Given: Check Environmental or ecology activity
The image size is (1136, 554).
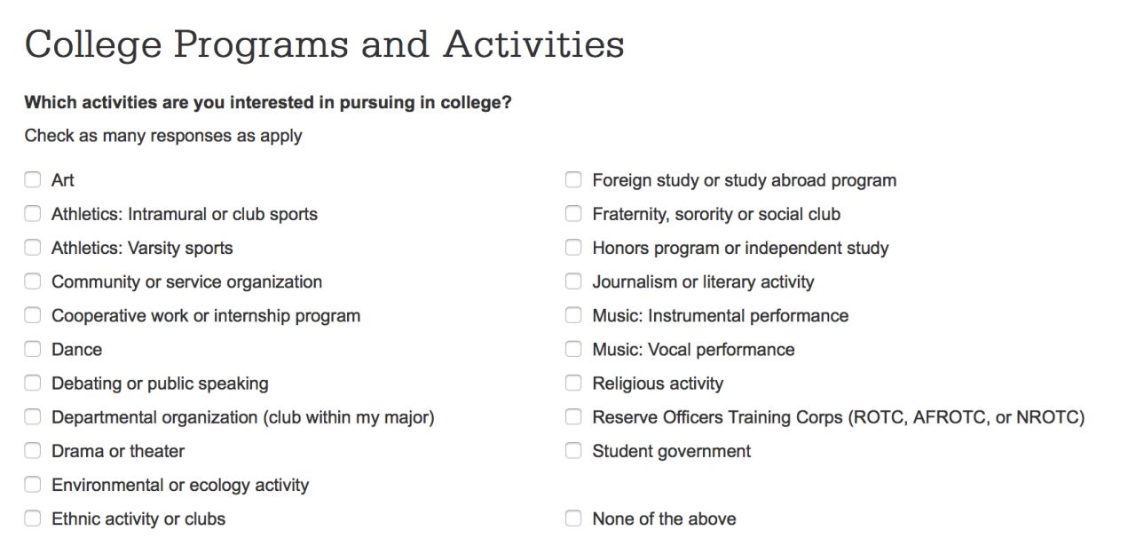Looking at the screenshot, I should [33, 484].
